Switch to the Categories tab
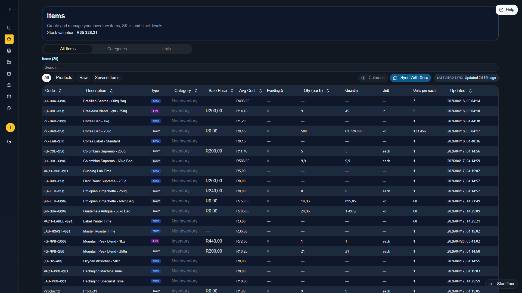Image resolution: width=522 pixels, height=293 pixels. (x=117, y=49)
